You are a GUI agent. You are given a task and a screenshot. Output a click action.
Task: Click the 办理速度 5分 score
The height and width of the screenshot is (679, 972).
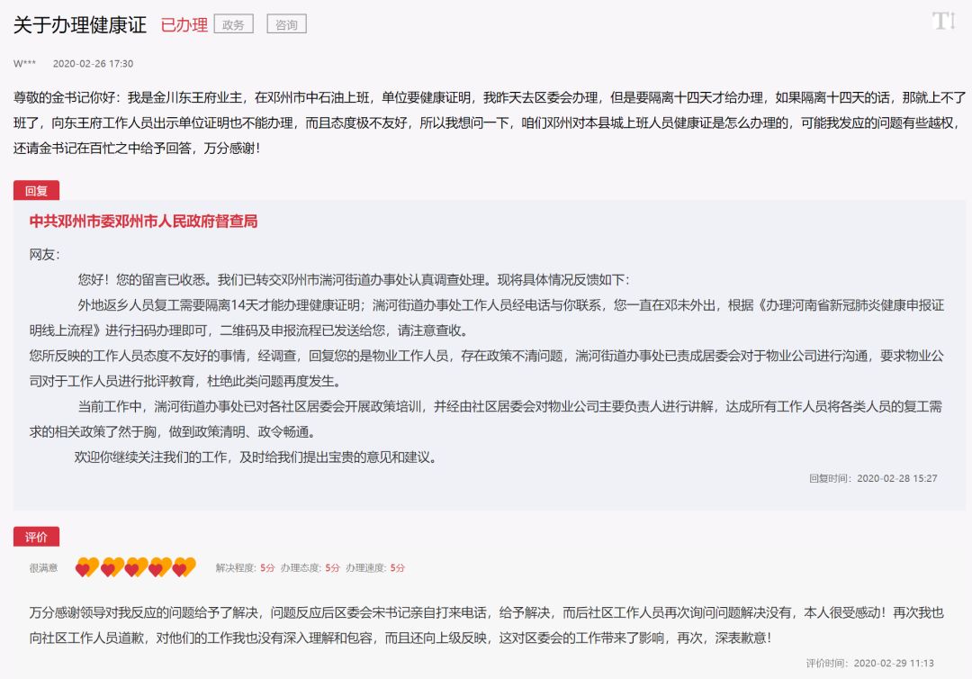click(375, 567)
